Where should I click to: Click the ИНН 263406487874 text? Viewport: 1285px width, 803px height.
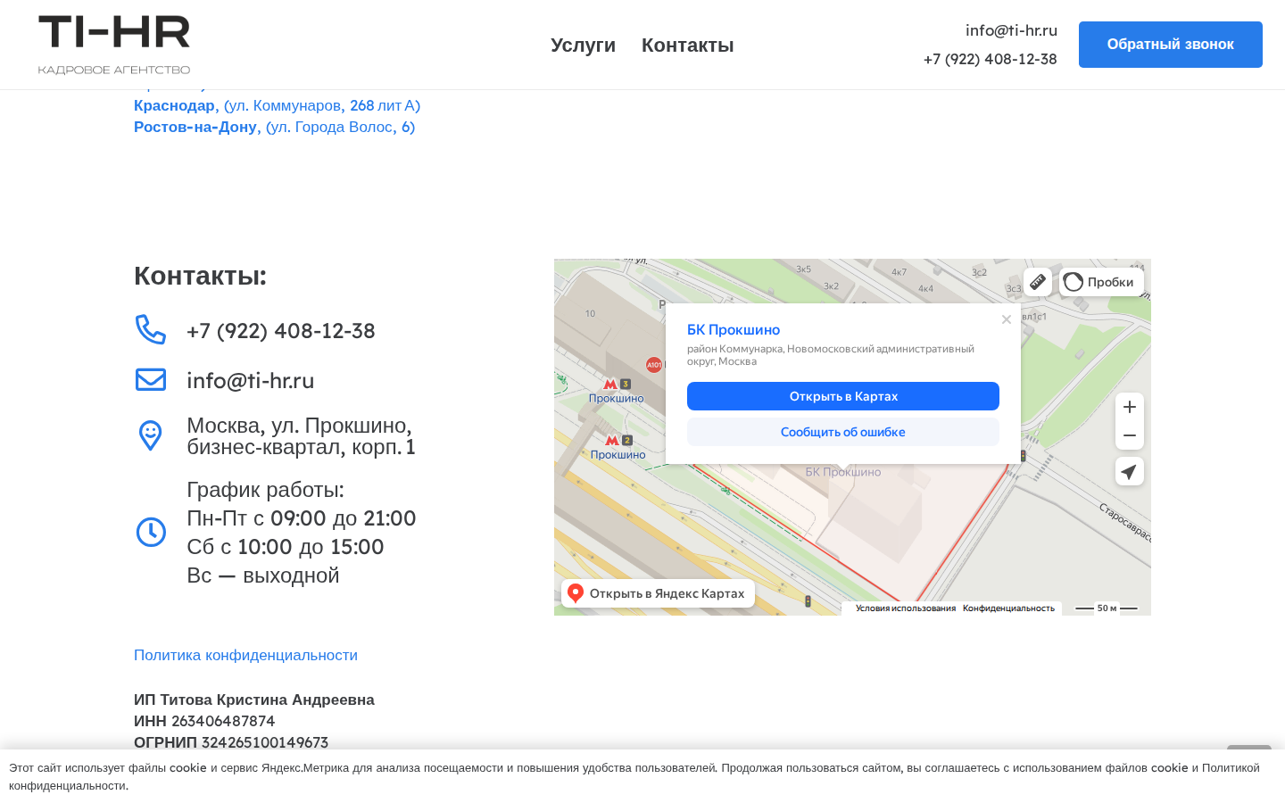(204, 721)
